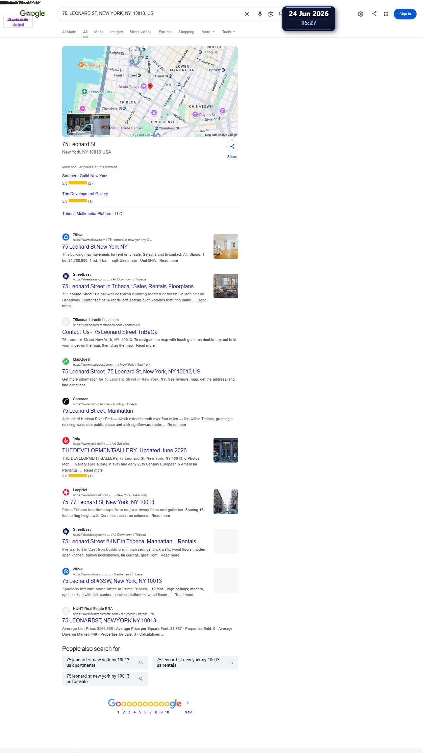Search '75 leonard st ... us rentals' suggestion
This screenshot has height=753, width=427.
point(195,663)
